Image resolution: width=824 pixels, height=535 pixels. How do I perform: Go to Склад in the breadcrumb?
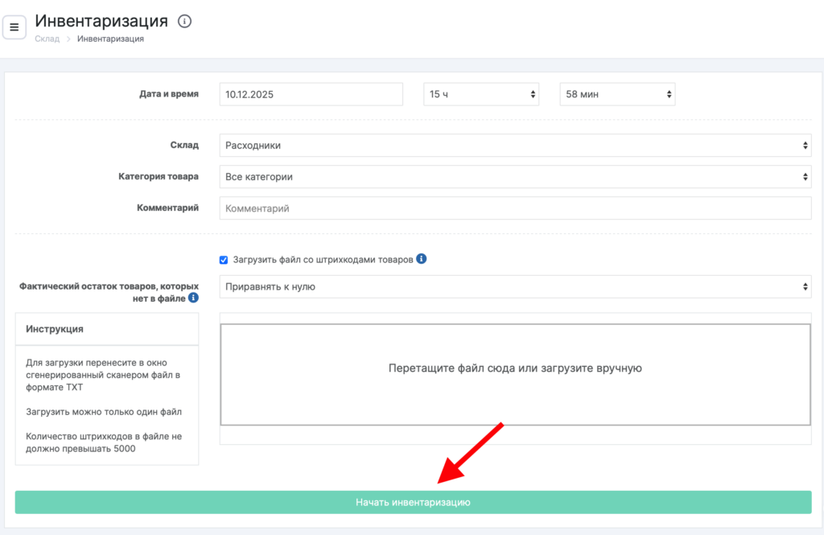click(47, 39)
